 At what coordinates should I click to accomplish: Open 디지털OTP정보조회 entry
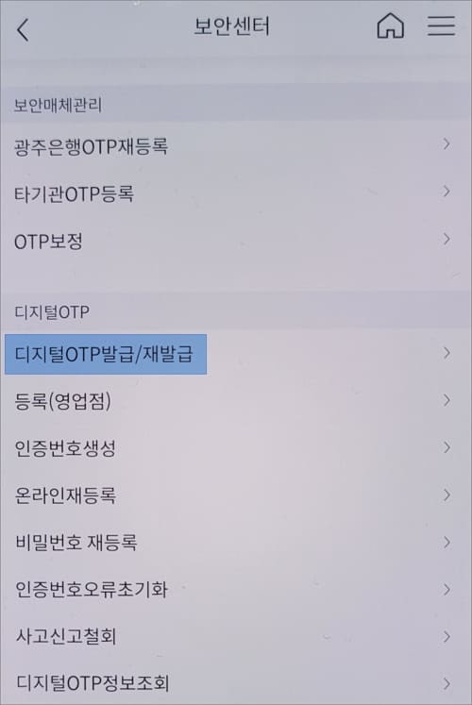point(236,683)
